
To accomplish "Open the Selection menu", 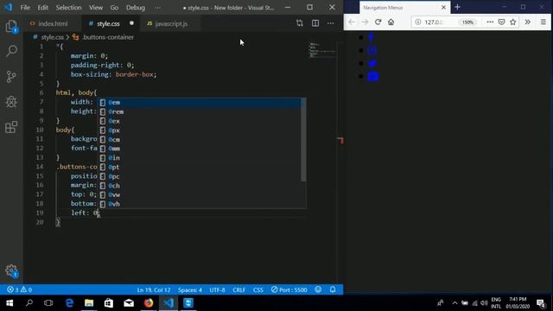I will point(68,8).
